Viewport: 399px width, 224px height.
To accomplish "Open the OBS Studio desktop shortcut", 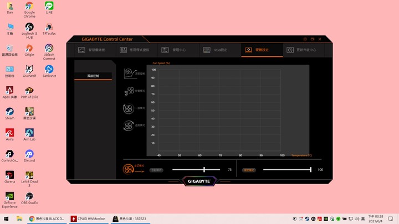I will click(29, 198).
